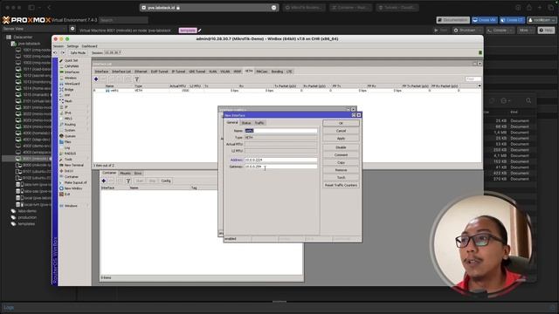Switch to Status tab in New Interface
Viewport: 559px width, 314px height.
246,123
